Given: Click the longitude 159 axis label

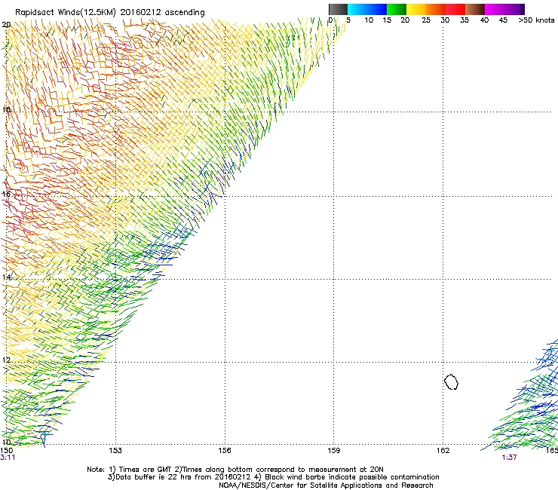Looking at the screenshot, I should (x=334, y=451).
